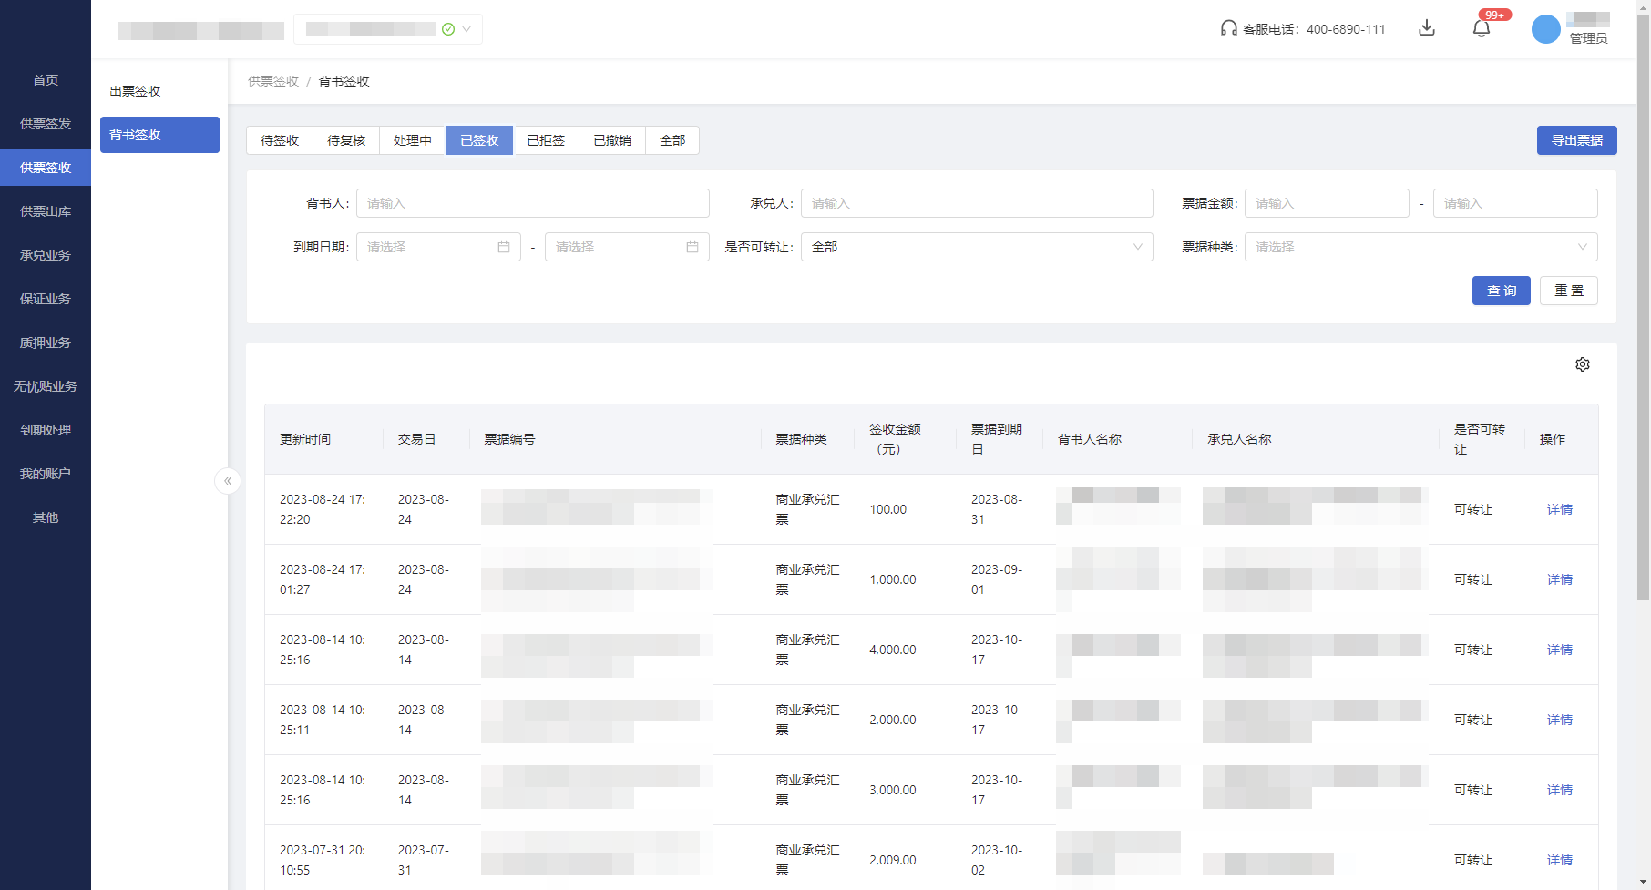Click the 背书人 input field

pyautogui.click(x=533, y=202)
